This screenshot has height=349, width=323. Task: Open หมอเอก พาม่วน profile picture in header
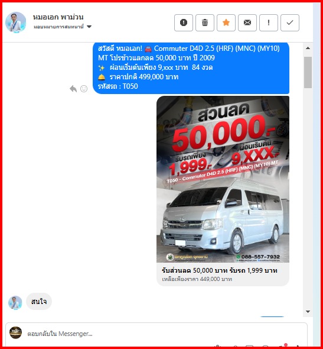(16, 22)
